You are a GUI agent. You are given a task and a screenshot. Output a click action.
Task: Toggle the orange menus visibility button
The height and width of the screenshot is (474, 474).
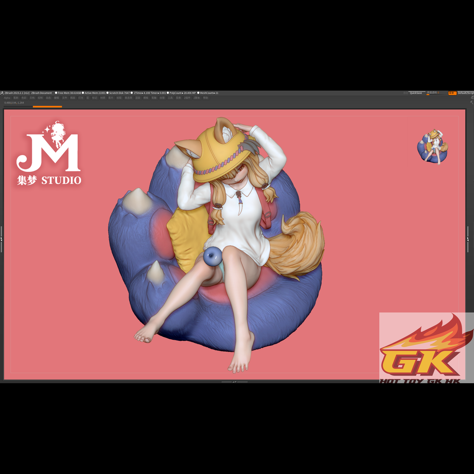coord(452,93)
